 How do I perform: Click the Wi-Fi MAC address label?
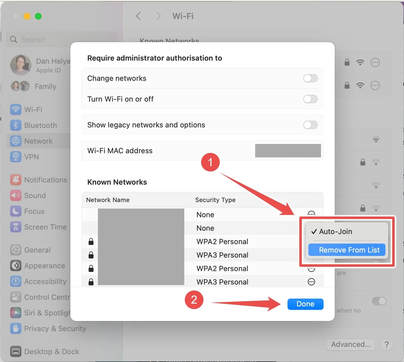(x=120, y=151)
